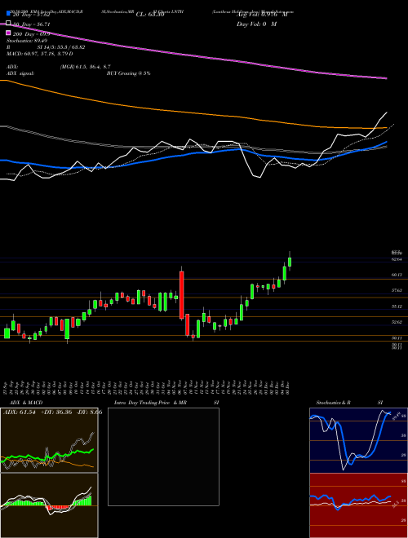The width and height of the screenshot is (408, 538).
Task: Click the blue 20 Day EMA legend swatch
Action: coord(9,14)
